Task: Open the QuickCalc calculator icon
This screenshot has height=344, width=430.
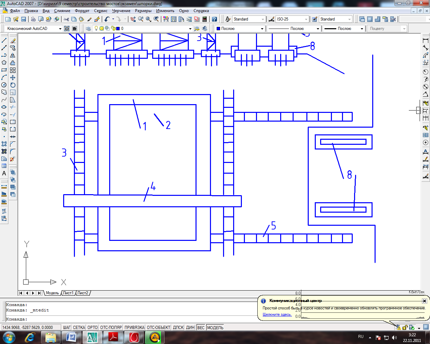Action: tap(205, 19)
